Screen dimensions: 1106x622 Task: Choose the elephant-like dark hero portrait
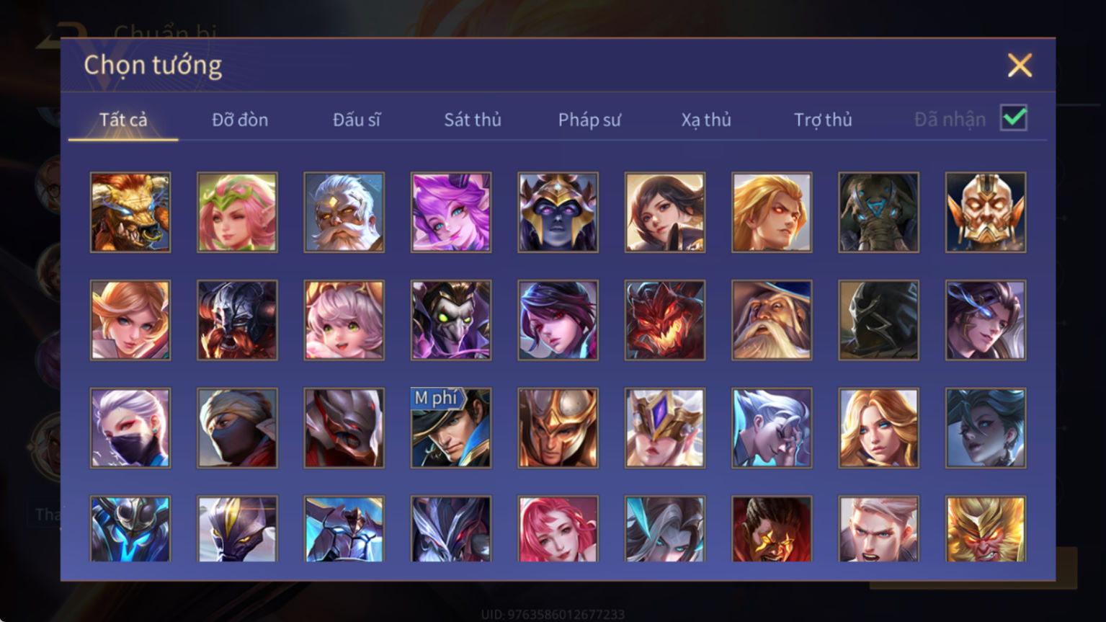pyautogui.click(x=879, y=213)
